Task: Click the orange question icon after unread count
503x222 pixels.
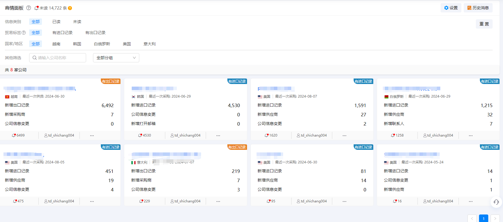Action: pyautogui.click(x=70, y=8)
